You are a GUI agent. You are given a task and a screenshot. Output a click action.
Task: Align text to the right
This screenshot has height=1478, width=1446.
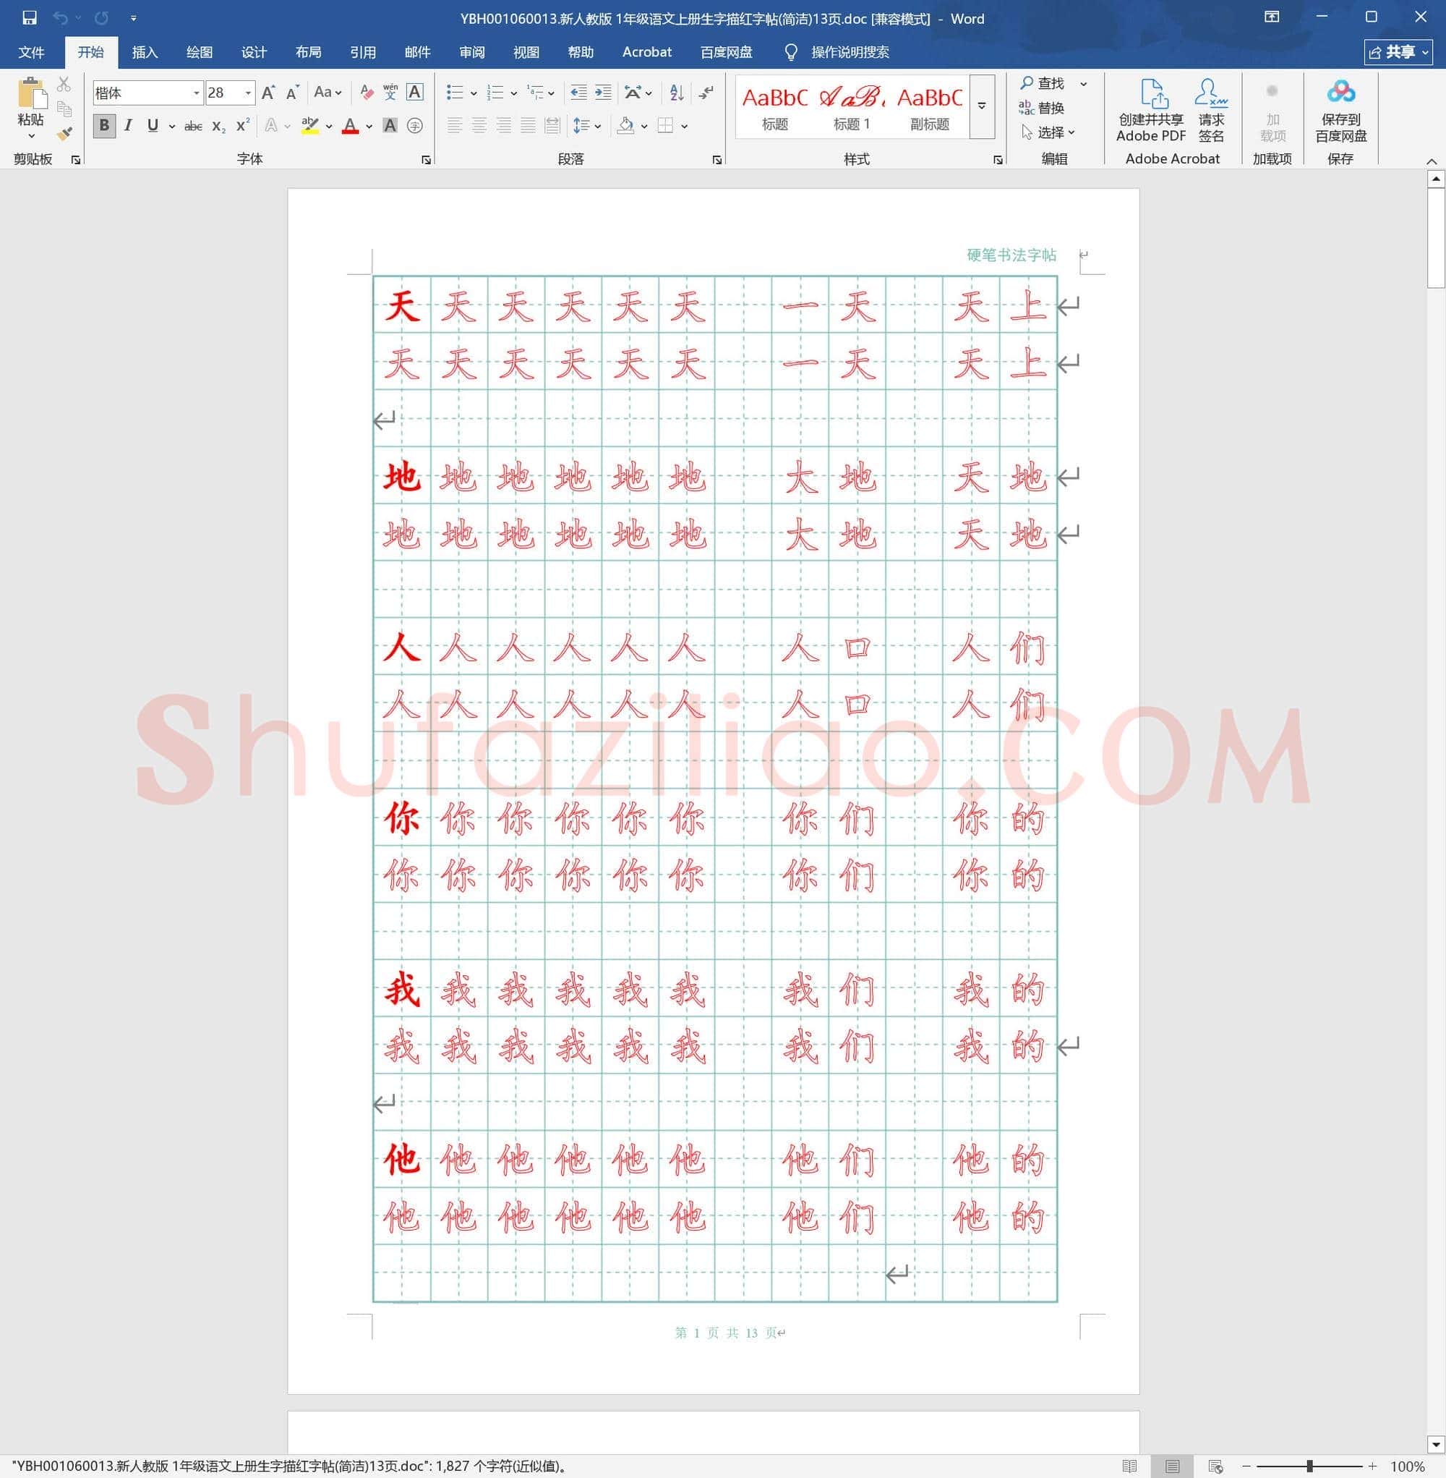(503, 126)
